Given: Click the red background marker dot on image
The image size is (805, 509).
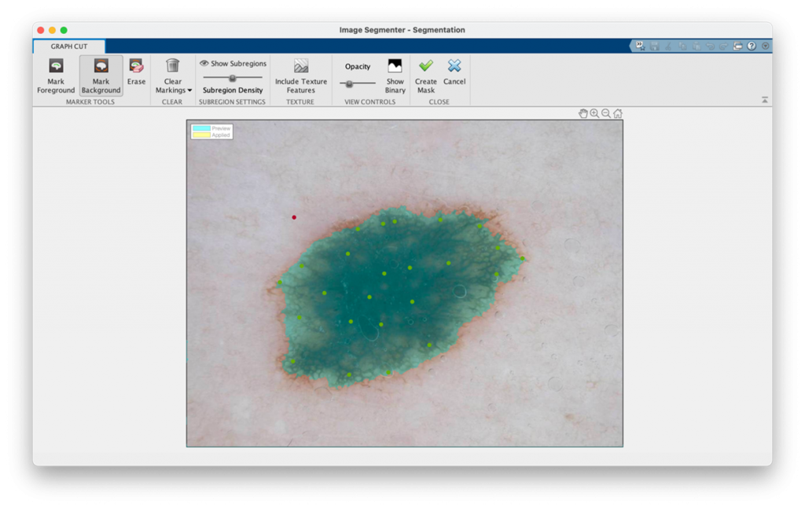Looking at the screenshot, I should [294, 217].
